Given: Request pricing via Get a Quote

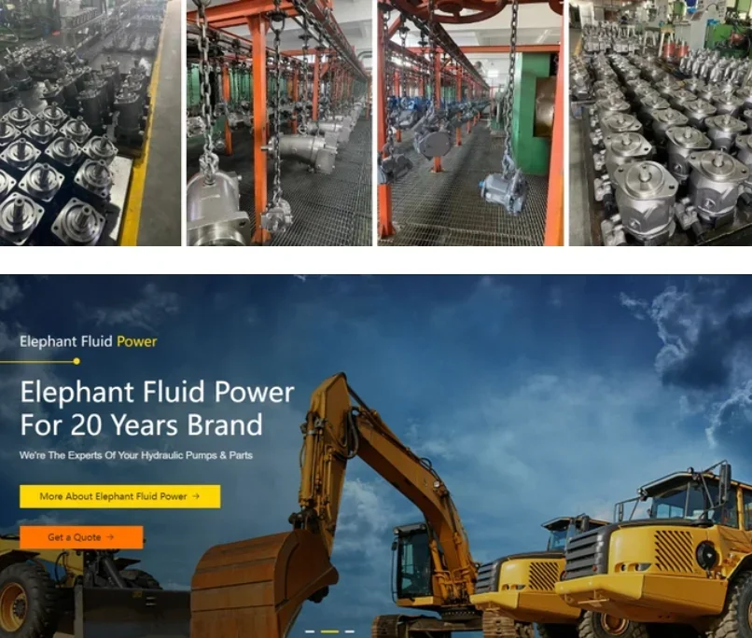Looking at the screenshot, I should point(81,537).
